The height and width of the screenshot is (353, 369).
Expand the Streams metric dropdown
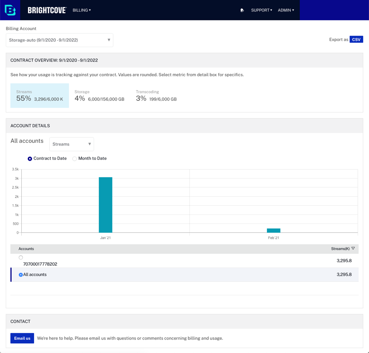[72, 144]
